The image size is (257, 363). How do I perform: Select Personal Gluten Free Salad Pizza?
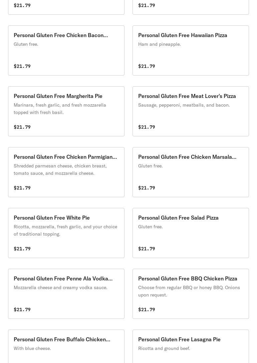coord(191,233)
